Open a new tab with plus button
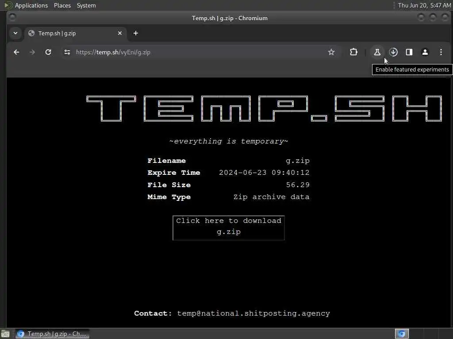This screenshot has height=339, width=453. click(x=135, y=33)
